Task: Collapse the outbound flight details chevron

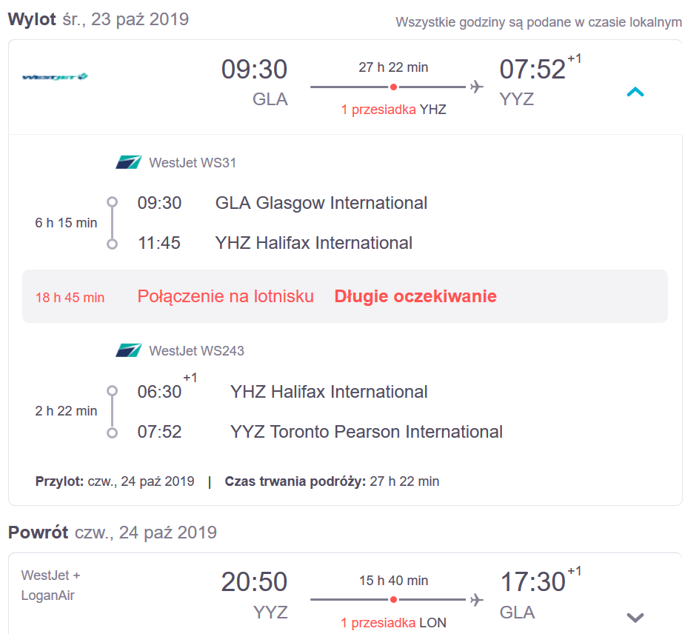Action: click(635, 92)
